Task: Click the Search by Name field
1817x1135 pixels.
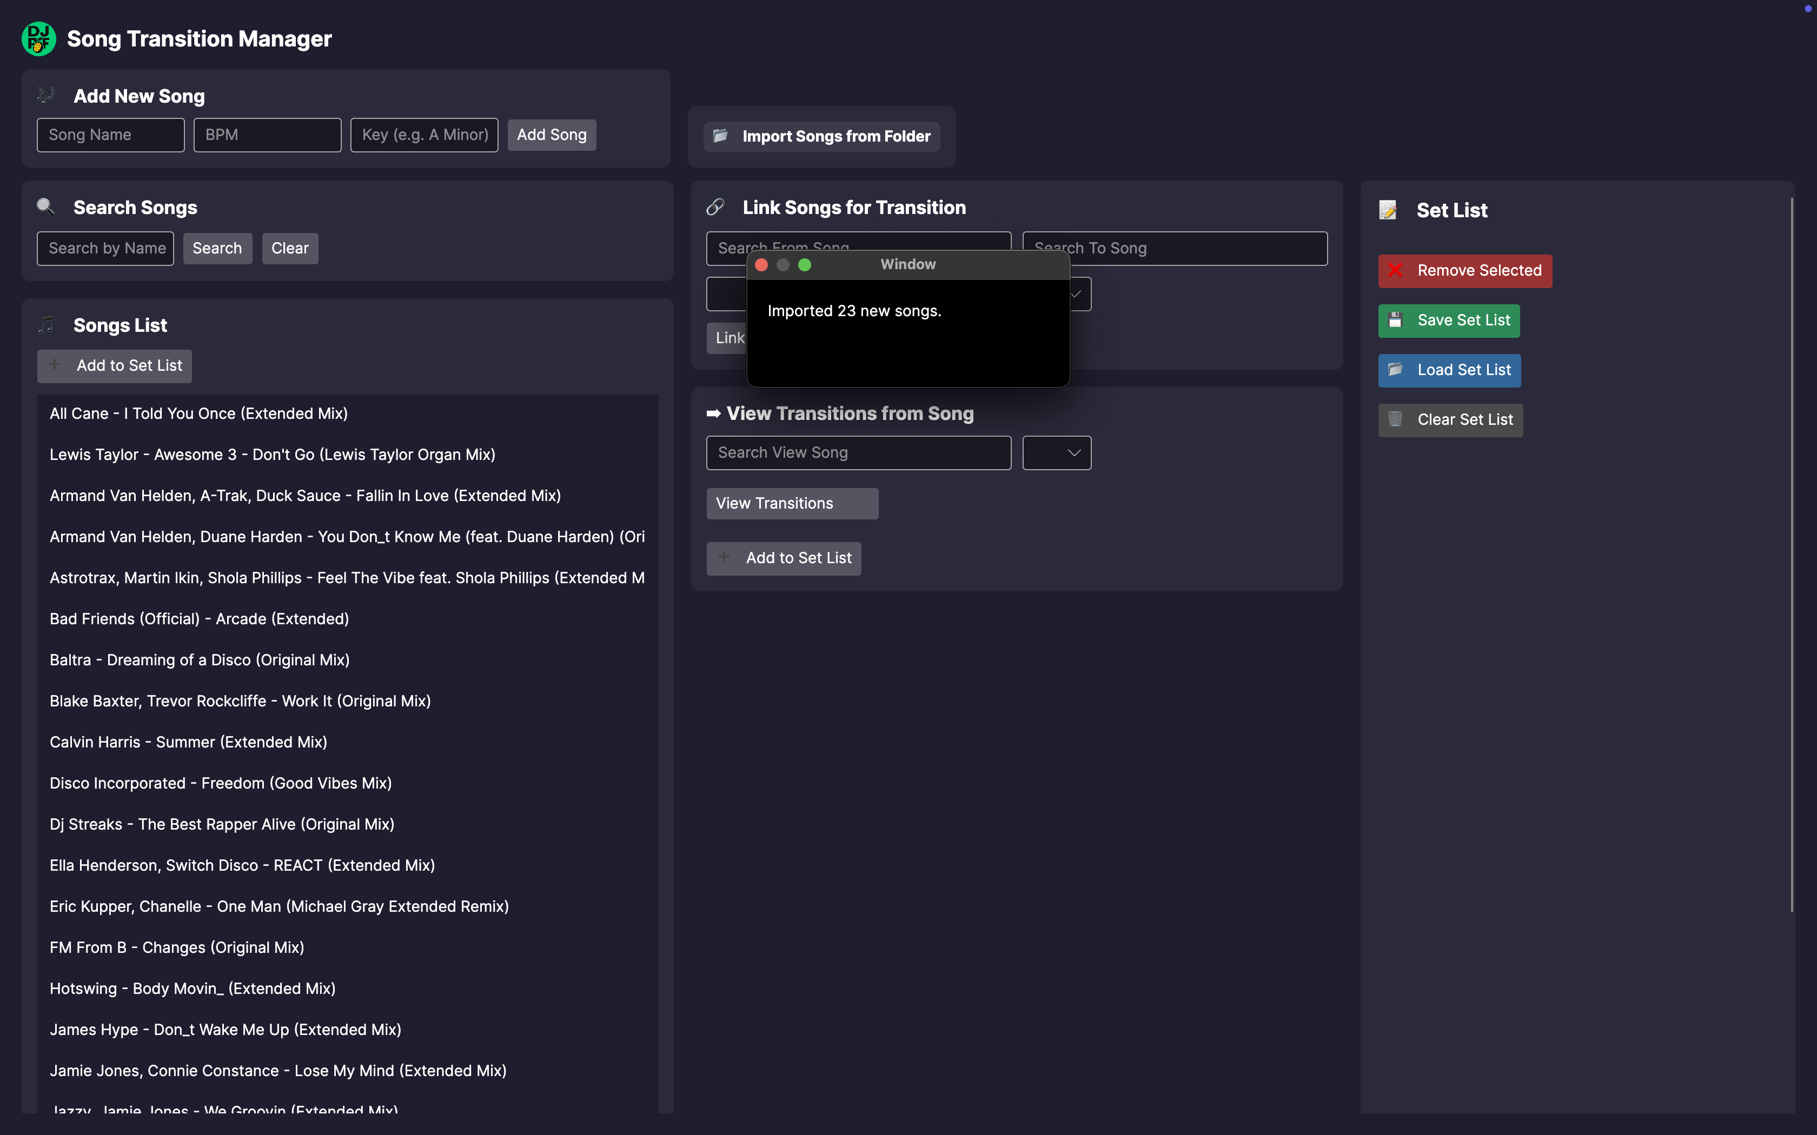Action: 105,249
